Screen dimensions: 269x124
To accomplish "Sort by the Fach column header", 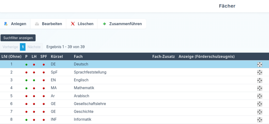I will click(78, 56).
